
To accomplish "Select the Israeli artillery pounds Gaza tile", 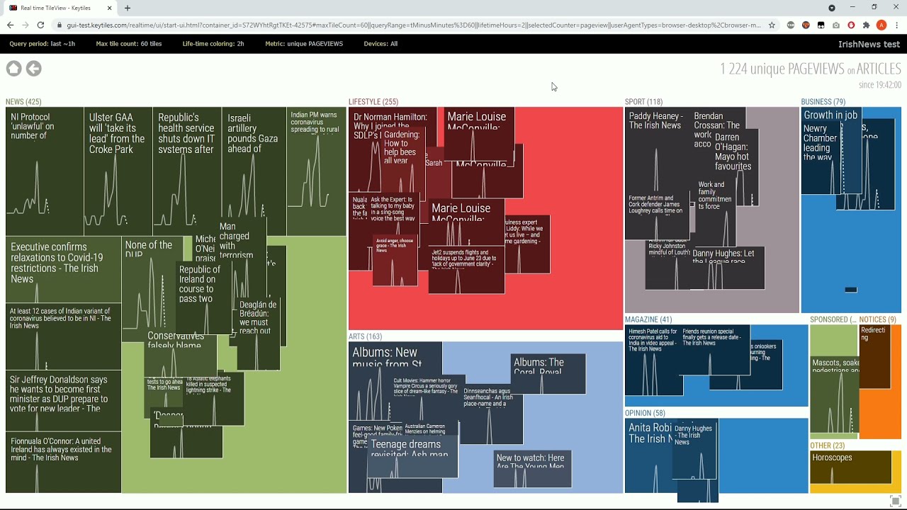I will coord(254,163).
